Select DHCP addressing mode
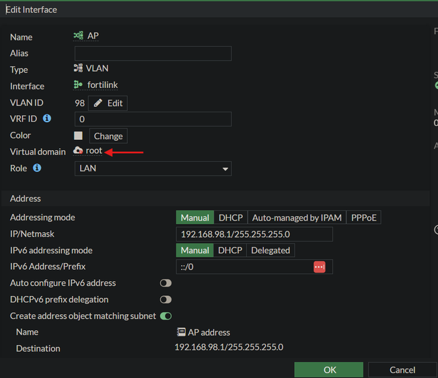438x378 pixels. point(231,217)
